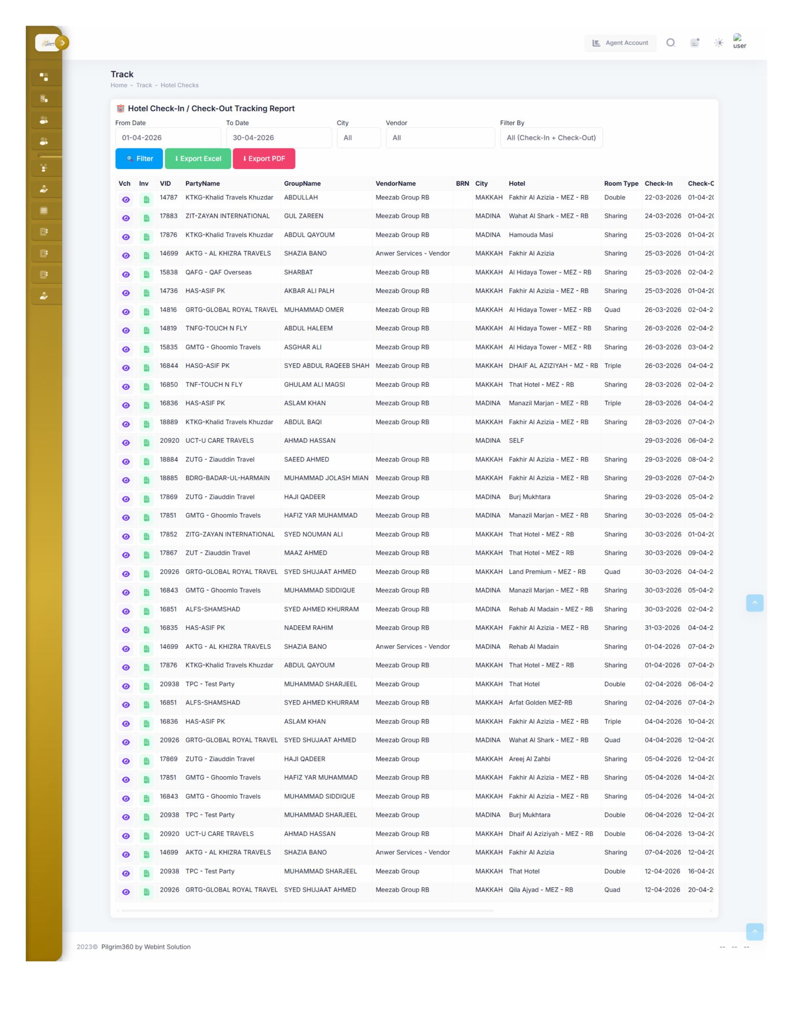This screenshot has height=1026, width=793.
Task: Click the blue Filter button
Action: click(139, 159)
